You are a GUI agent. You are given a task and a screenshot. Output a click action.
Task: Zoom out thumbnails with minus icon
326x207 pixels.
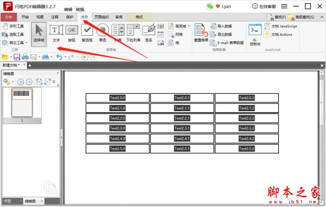pos(29,82)
